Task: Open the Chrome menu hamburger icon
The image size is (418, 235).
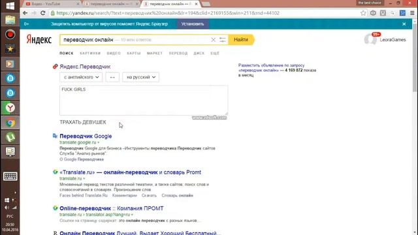Action: pyautogui.click(x=412, y=13)
